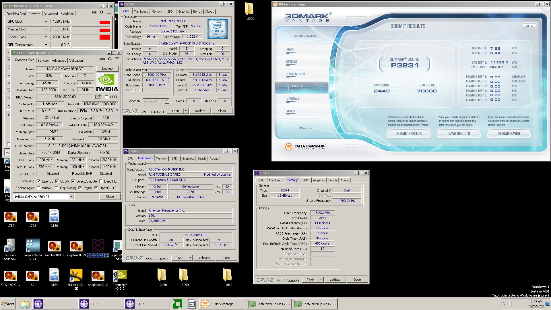Select OPTIONS in 3DMark Vantage sidebar

coord(292,62)
